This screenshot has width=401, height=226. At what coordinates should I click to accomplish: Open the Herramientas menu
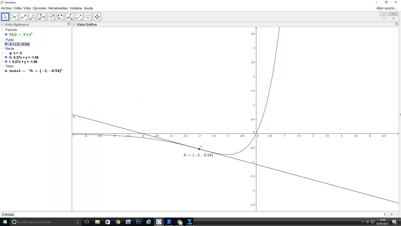tap(58, 8)
